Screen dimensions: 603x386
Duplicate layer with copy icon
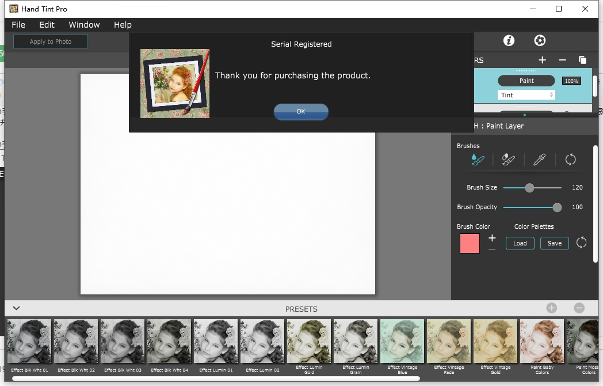point(583,60)
